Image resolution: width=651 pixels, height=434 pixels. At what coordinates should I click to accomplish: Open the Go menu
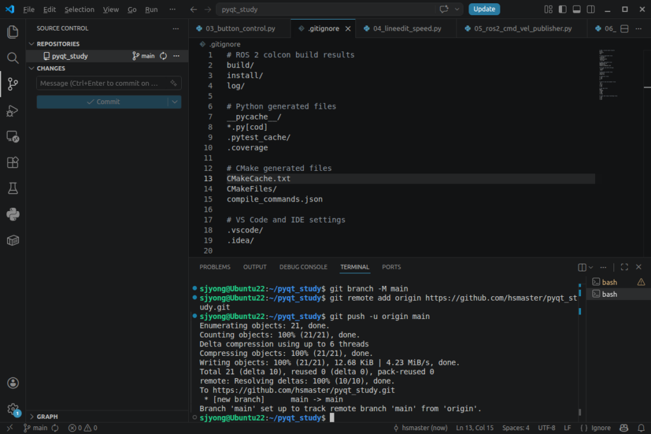pos(132,9)
